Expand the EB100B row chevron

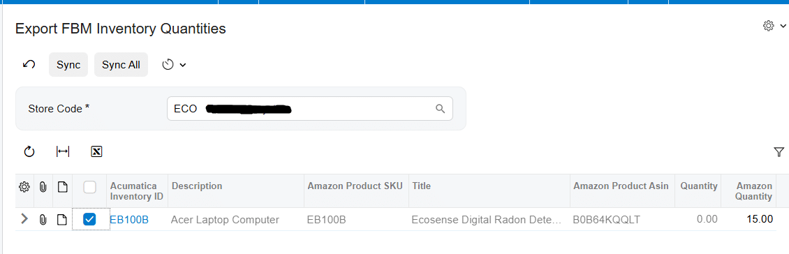pyautogui.click(x=24, y=219)
